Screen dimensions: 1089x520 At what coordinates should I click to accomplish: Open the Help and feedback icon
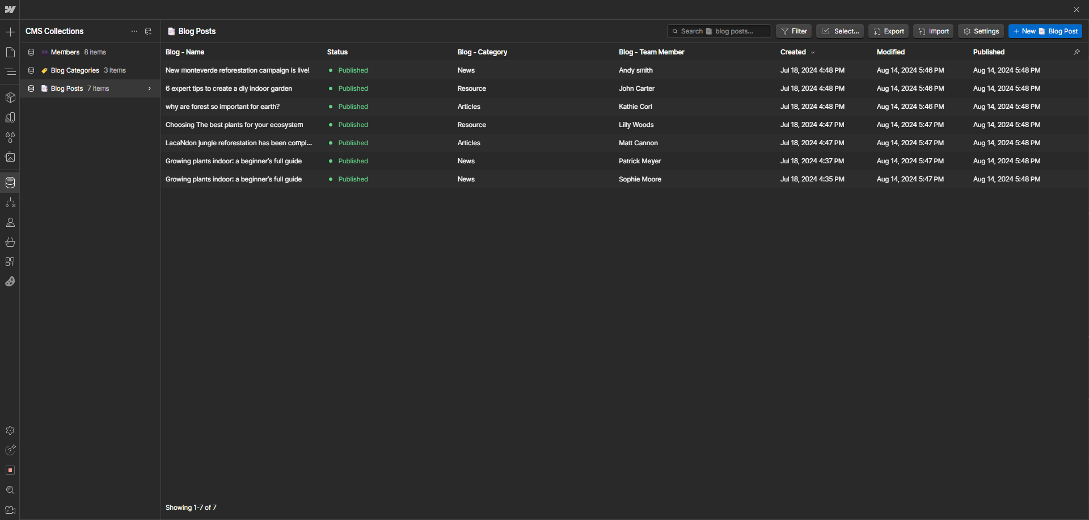[10, 450]
